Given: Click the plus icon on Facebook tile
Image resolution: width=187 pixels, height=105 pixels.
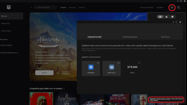Looking at the screenshot, I should pos(98,63).
